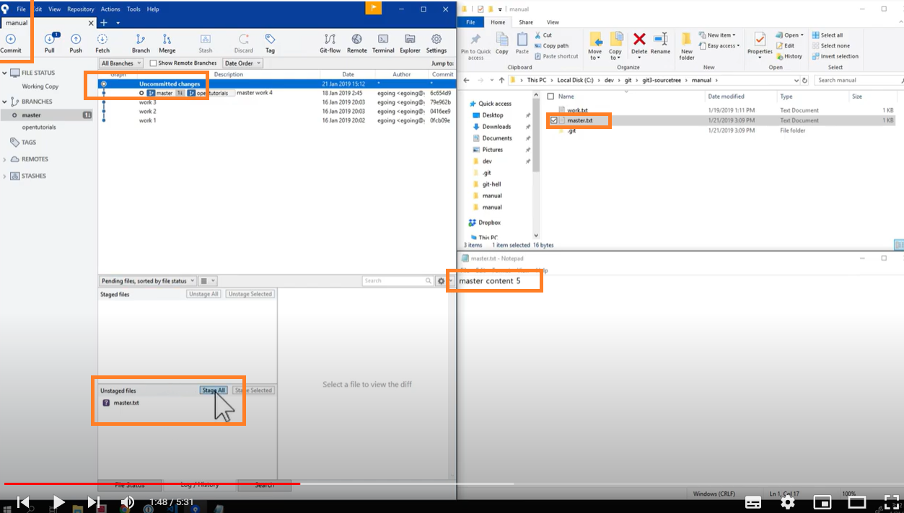
Task: Click Explorer Back navigation arrow
Action: tap(468, 80)
